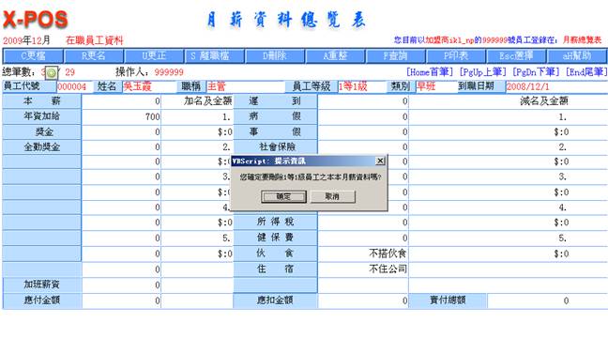This screenshot has height=354, width=608.
Task: Close the VBScript prompt dialog
Action: pyautogui.click(x=380, y=161)
